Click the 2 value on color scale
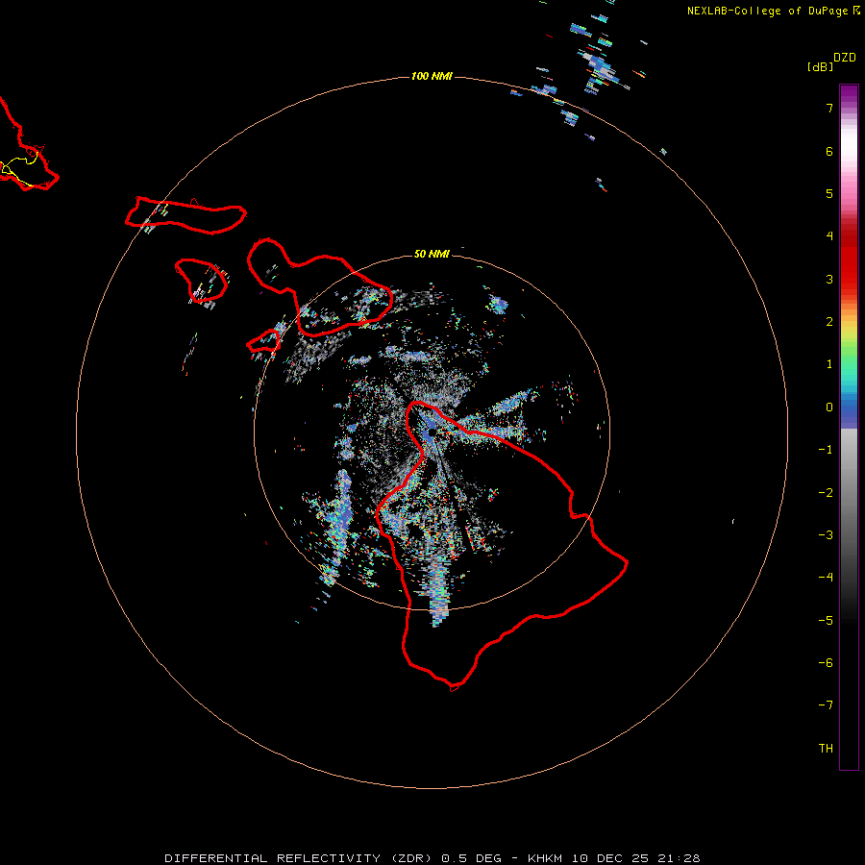 pos(829,321)
